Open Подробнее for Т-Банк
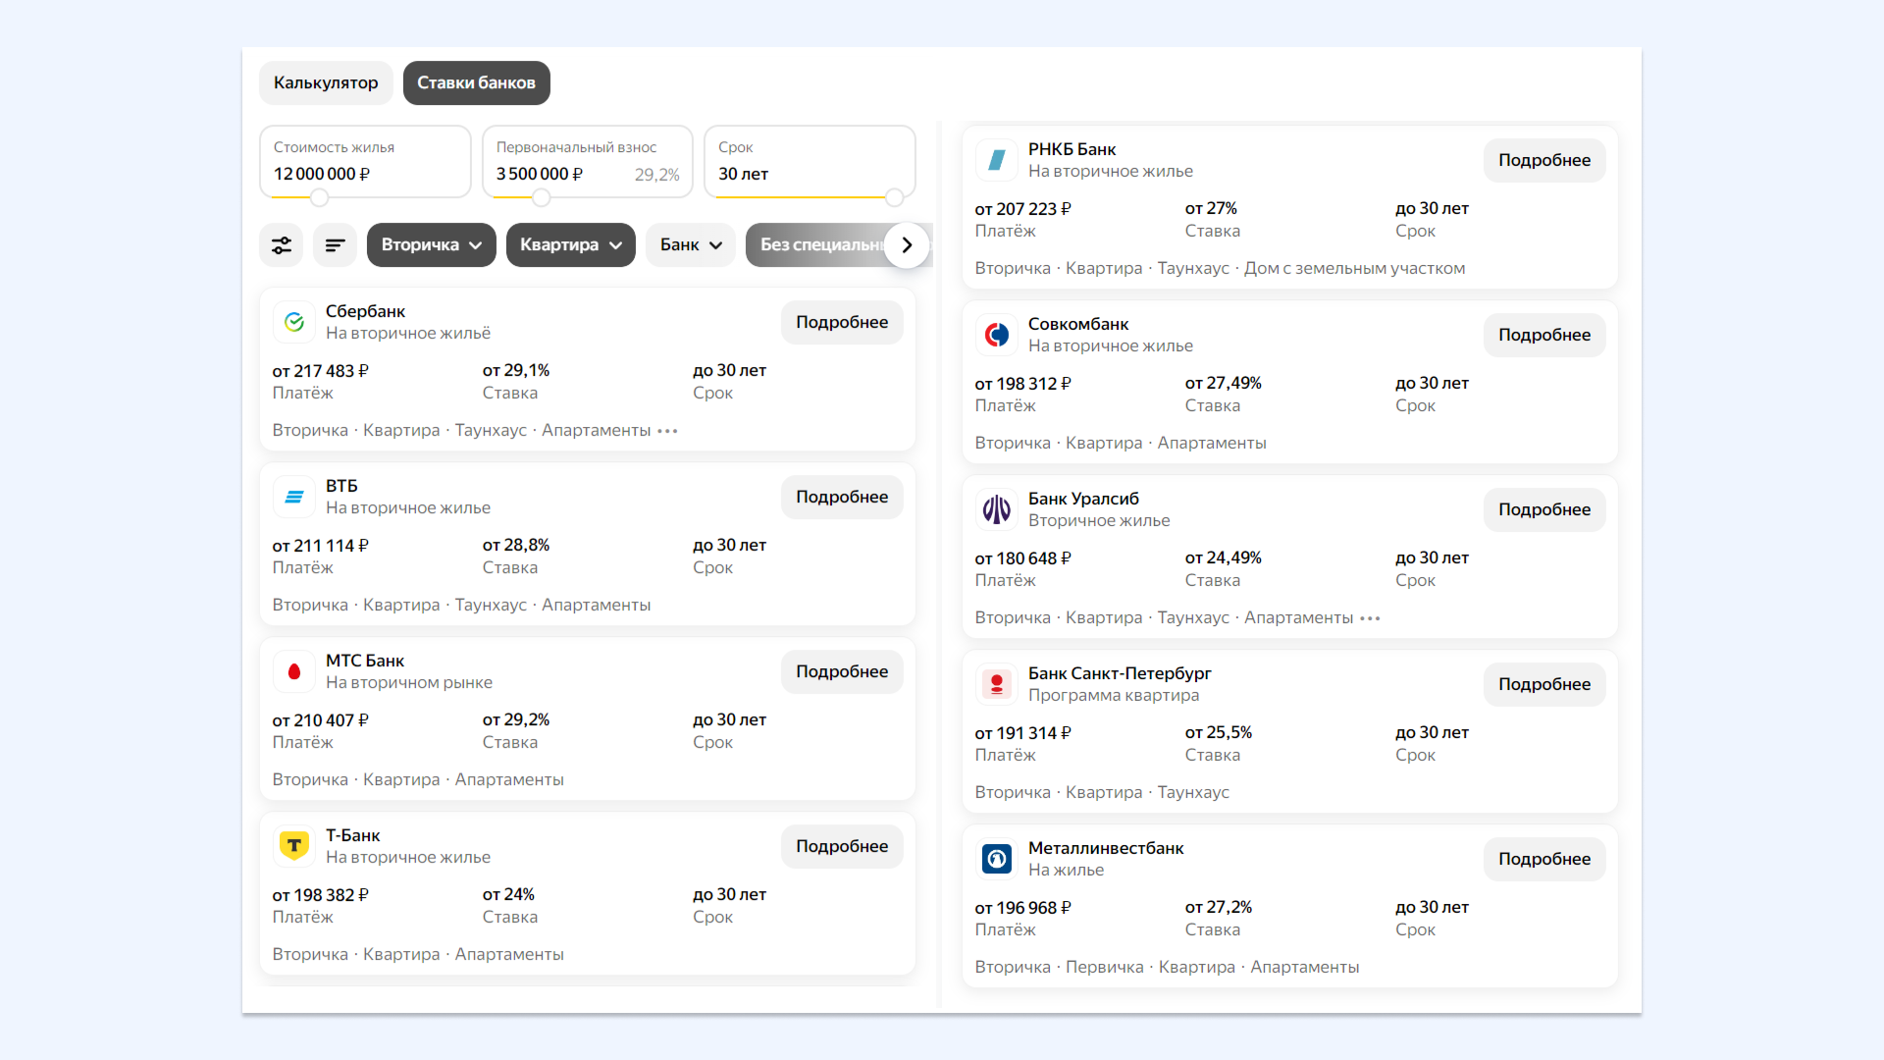1884x1060 pixels. point(842,847)
